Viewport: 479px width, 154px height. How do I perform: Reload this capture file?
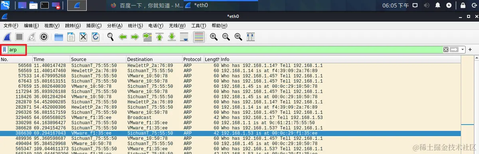coord(95,37)
